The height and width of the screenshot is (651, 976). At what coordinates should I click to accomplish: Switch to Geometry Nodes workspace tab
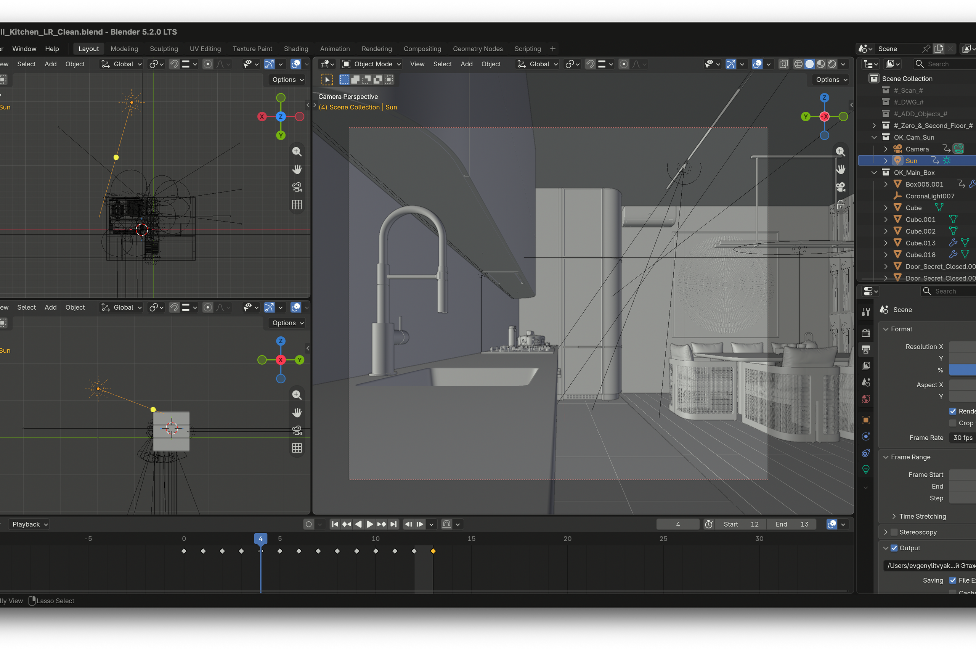pos(478,48)
